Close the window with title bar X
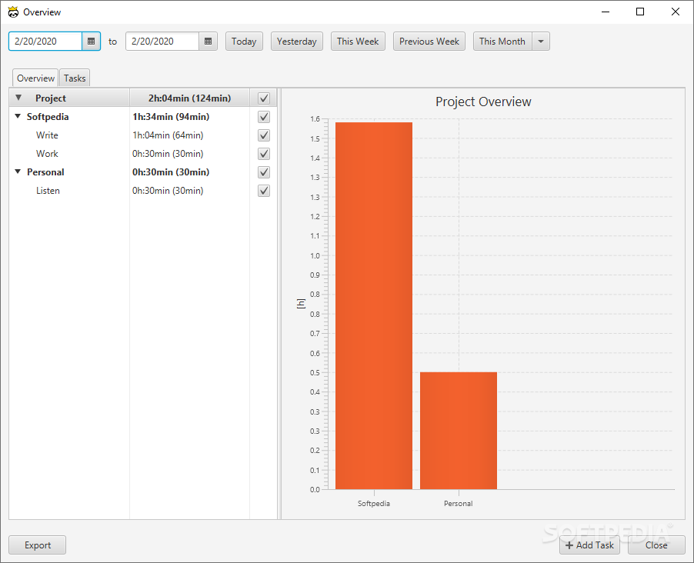 pyautogui.click(x=675, y=12)
